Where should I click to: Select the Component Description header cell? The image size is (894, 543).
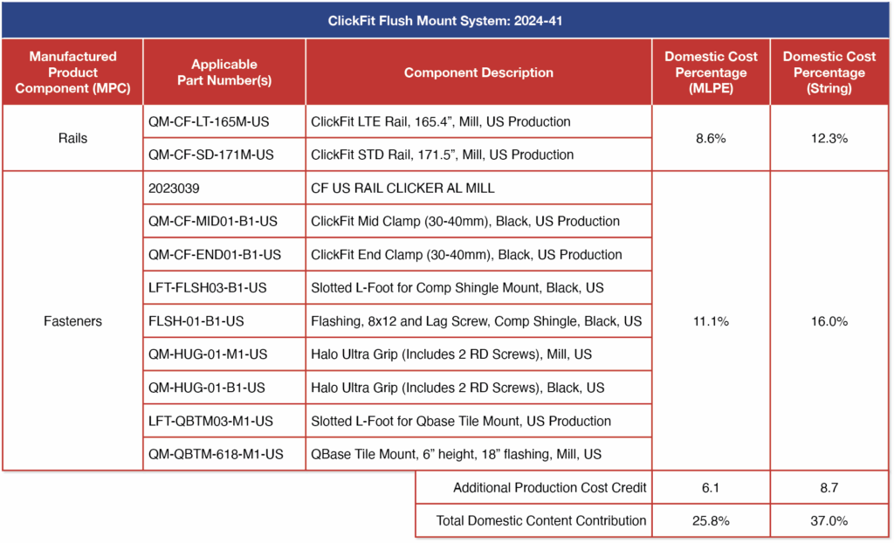point(478,72)
